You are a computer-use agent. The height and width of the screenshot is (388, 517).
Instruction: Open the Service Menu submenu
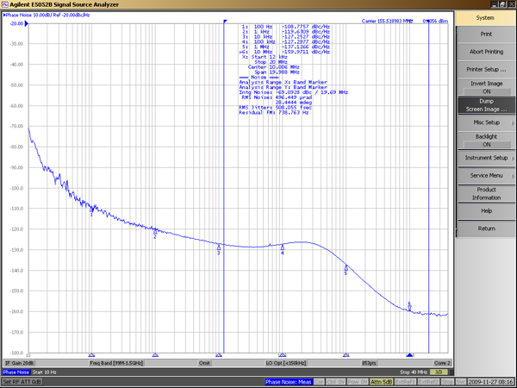pos(486,175)
